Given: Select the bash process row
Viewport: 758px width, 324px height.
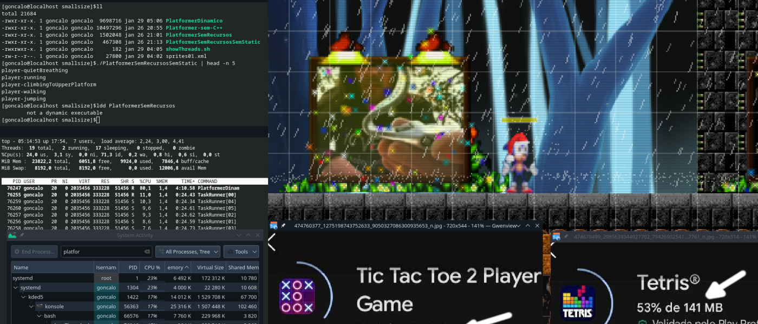Looking at the screenshot, I should 135,316.
